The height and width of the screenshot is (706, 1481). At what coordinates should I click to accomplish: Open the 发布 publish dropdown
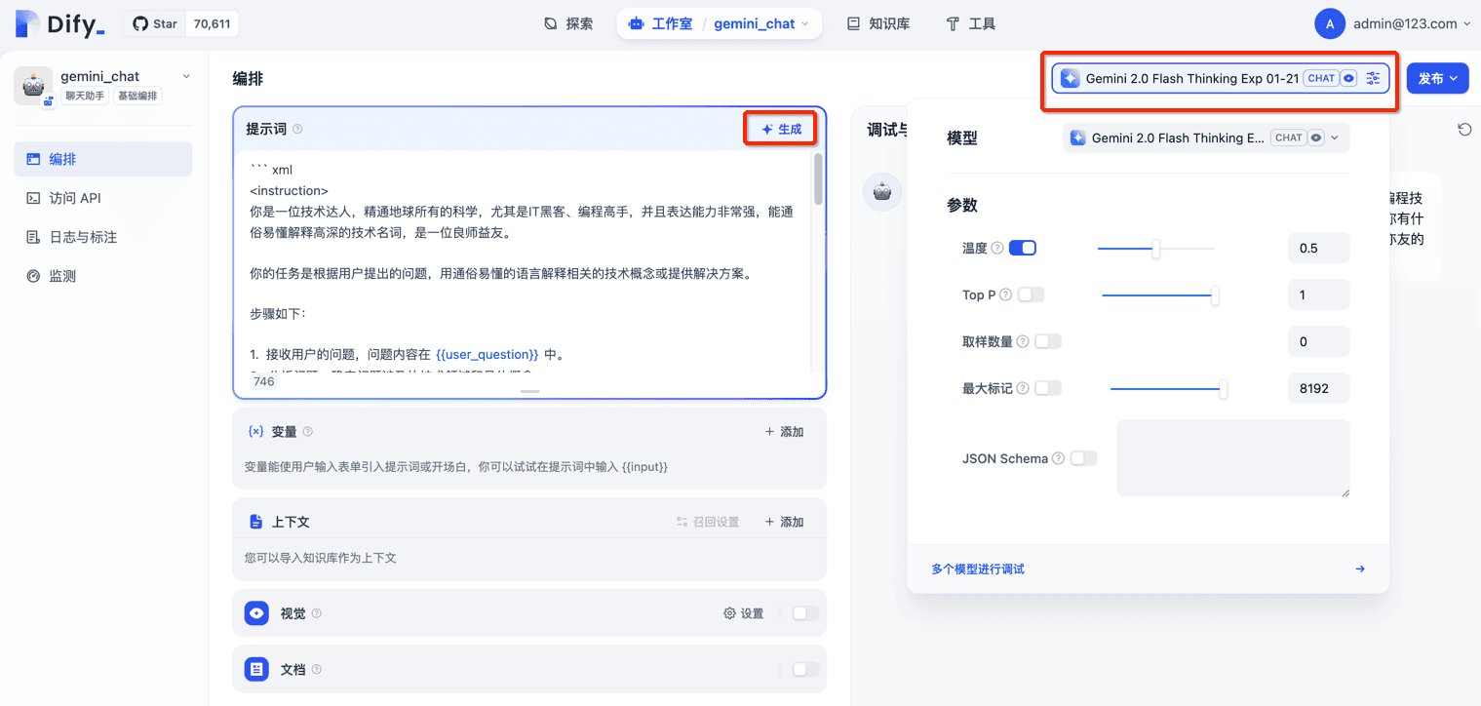(x=1437, y=78)
